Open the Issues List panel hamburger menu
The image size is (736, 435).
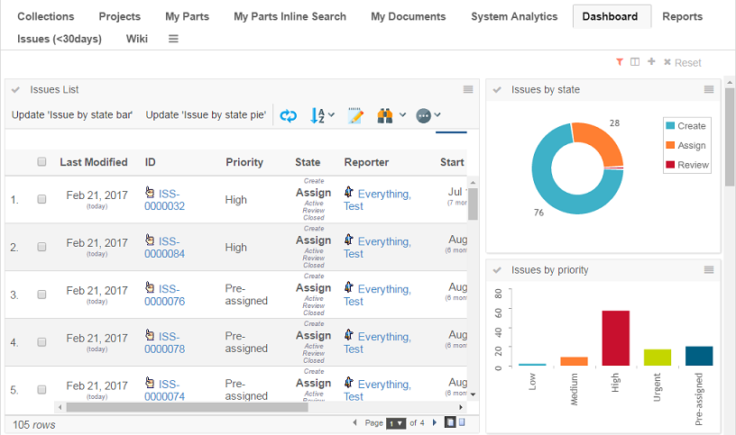click(x=468, y=89)
